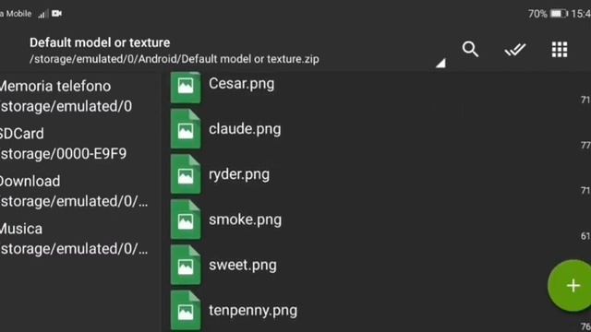591x332 pixels.
Task: Tap the battery indicator in status bar
Action: (x=559, y=14)
